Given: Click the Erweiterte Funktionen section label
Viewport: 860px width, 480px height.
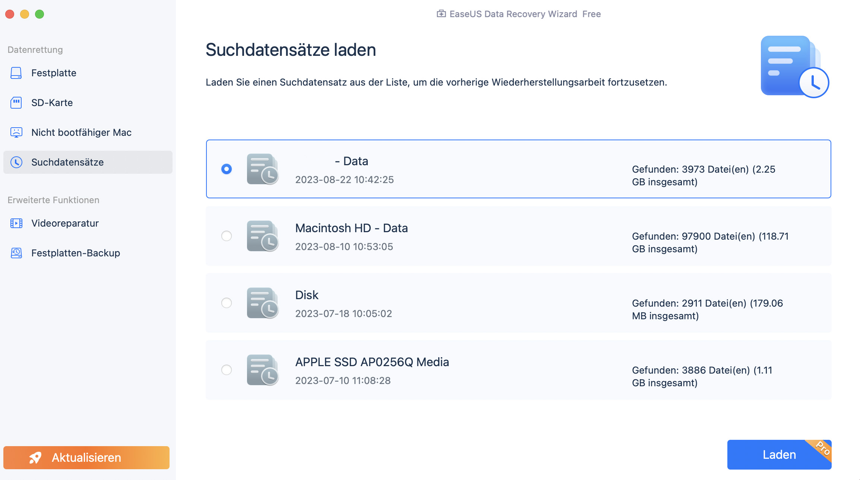Looking at the screenshot, I should pyautogui.click(x=53, y=200).
